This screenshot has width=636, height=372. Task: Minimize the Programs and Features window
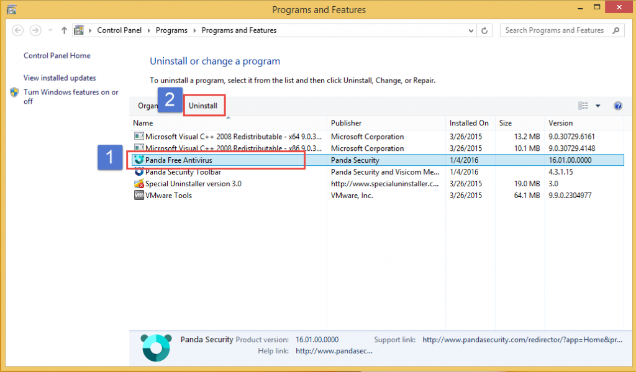(x=581, y=7)
